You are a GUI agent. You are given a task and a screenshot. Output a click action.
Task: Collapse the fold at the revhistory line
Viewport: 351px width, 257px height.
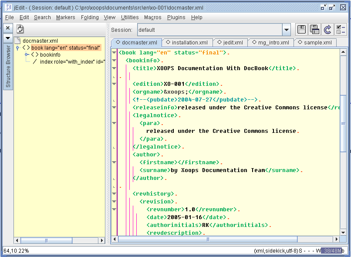coord(114,194)
